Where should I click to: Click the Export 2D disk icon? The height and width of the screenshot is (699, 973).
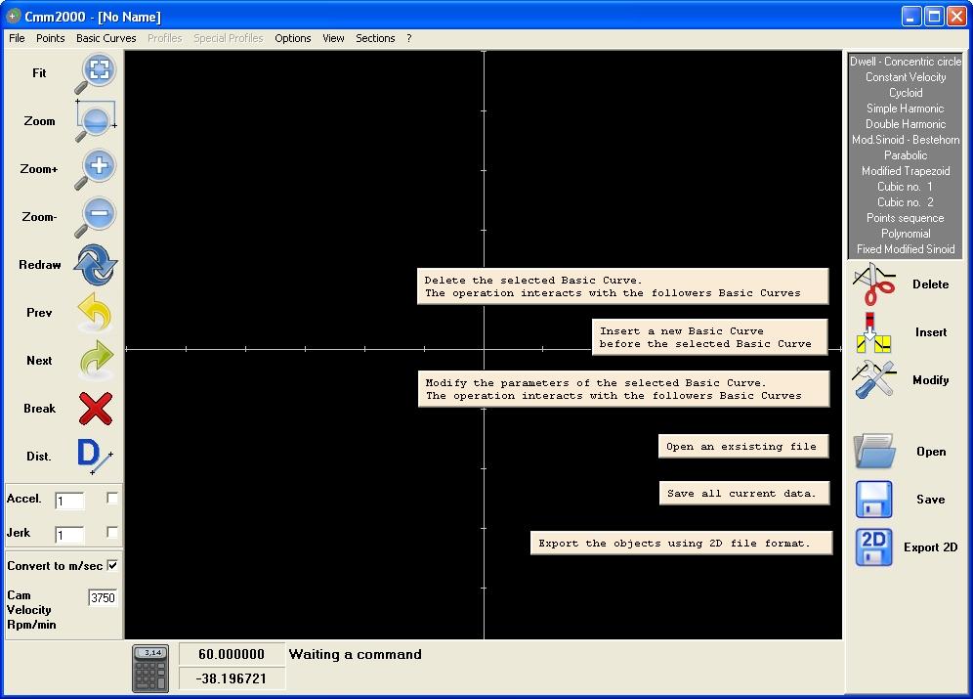click(873, 546)
